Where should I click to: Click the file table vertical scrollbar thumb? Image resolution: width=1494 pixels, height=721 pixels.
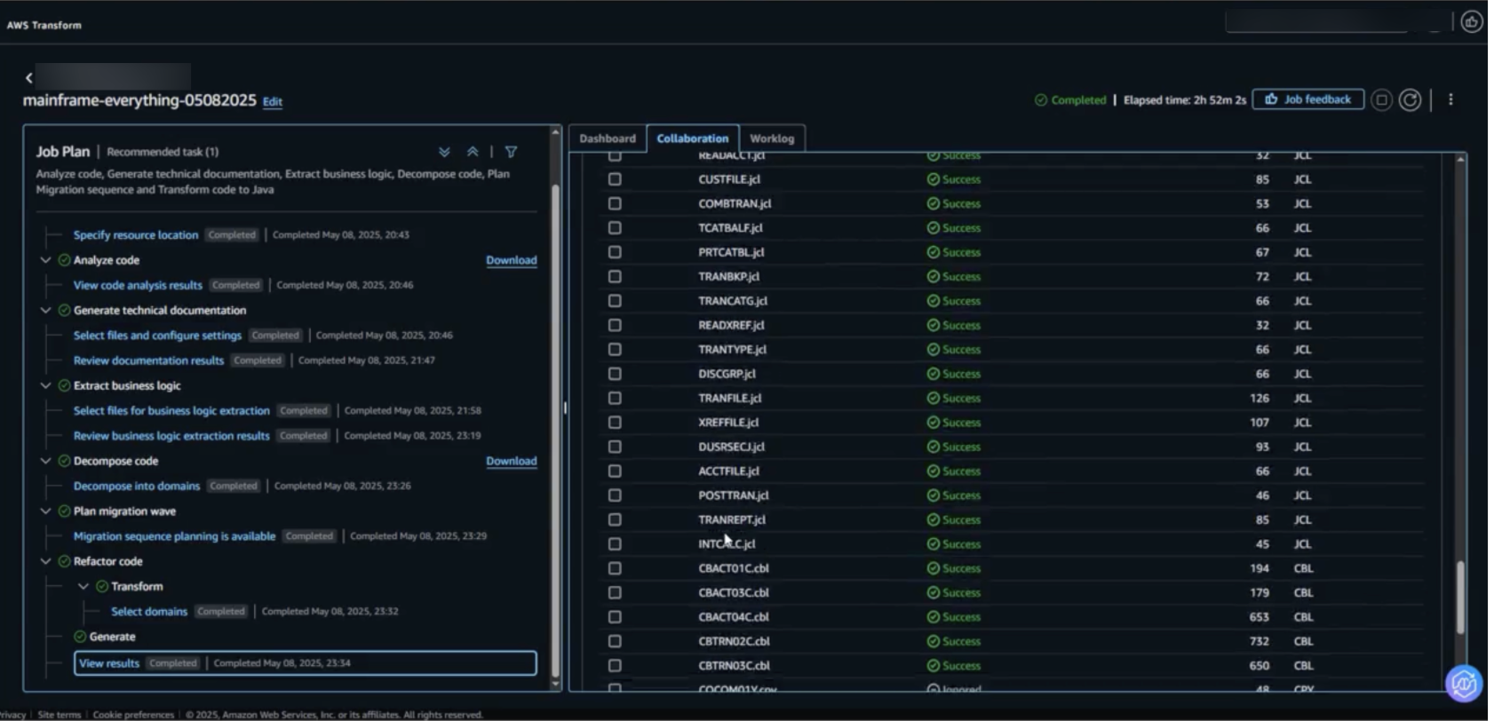click(x=1459, y=597)
